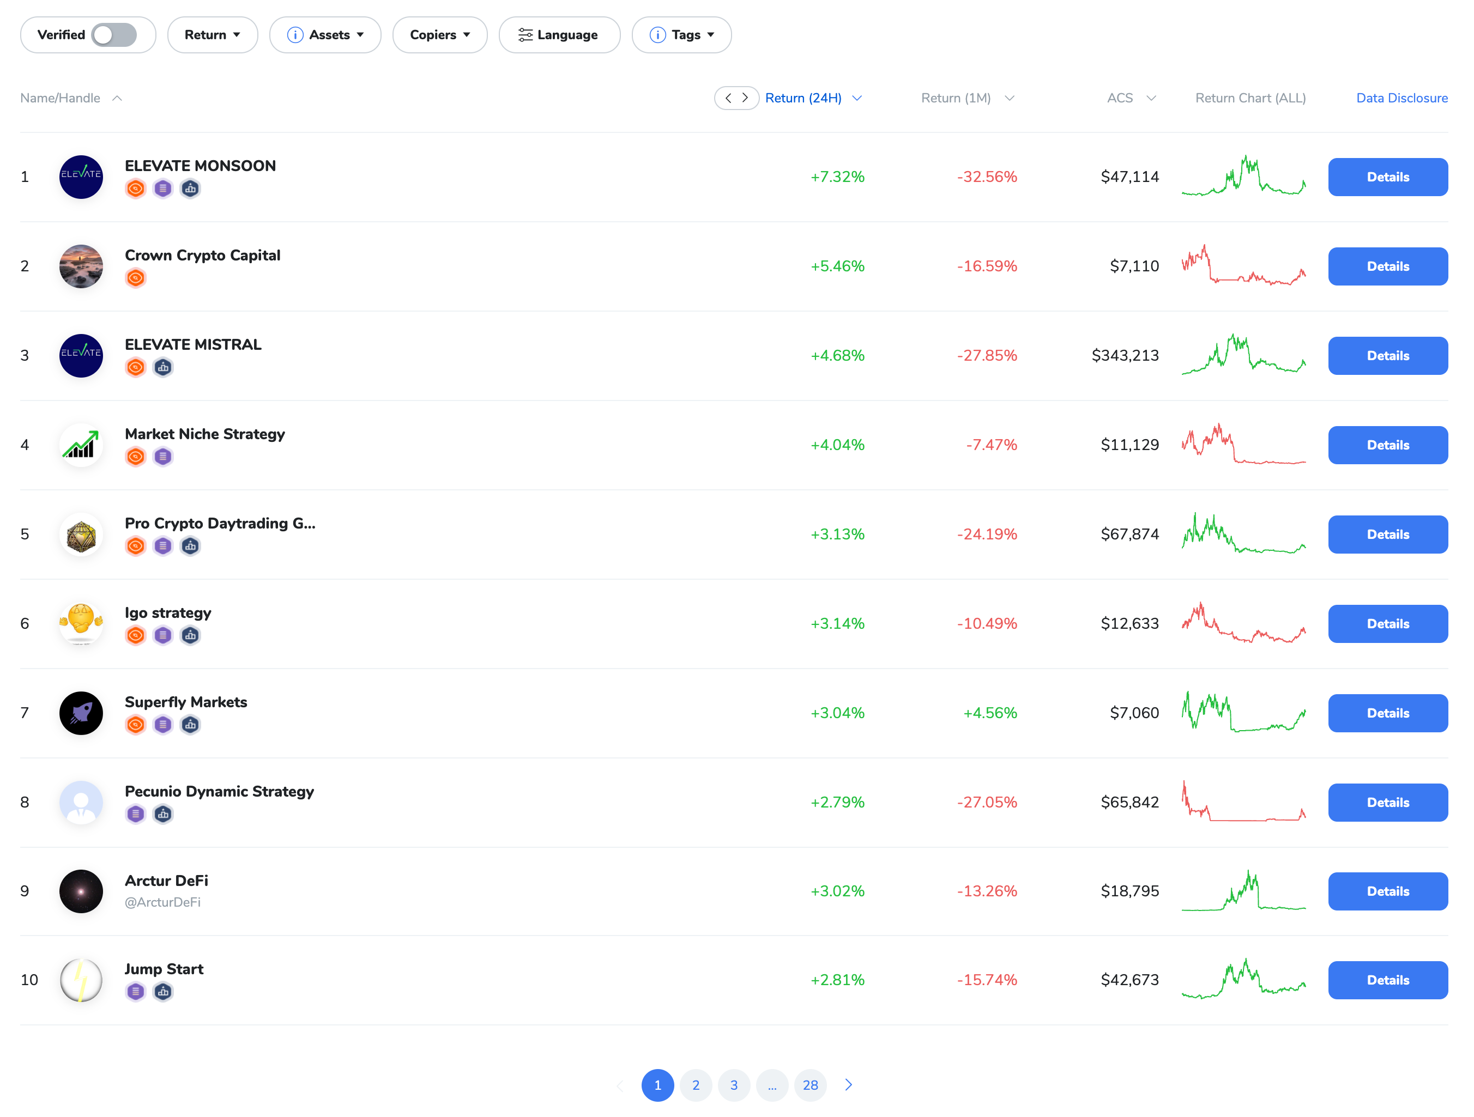
Task: Click the eye badge under Igo strategy
Action: click(135, 635)
